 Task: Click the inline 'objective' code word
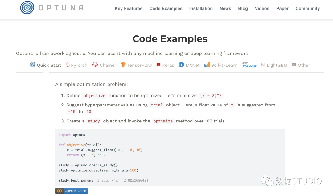pyautogui.click(x=95, y=96)
